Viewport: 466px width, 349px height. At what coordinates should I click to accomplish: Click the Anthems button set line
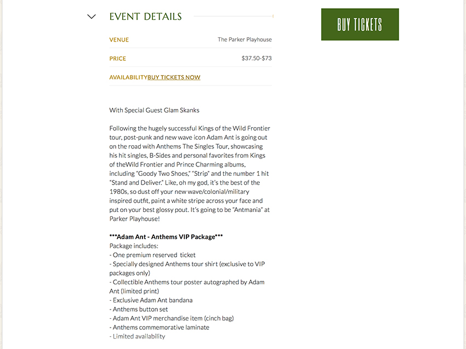pos(139,309)
